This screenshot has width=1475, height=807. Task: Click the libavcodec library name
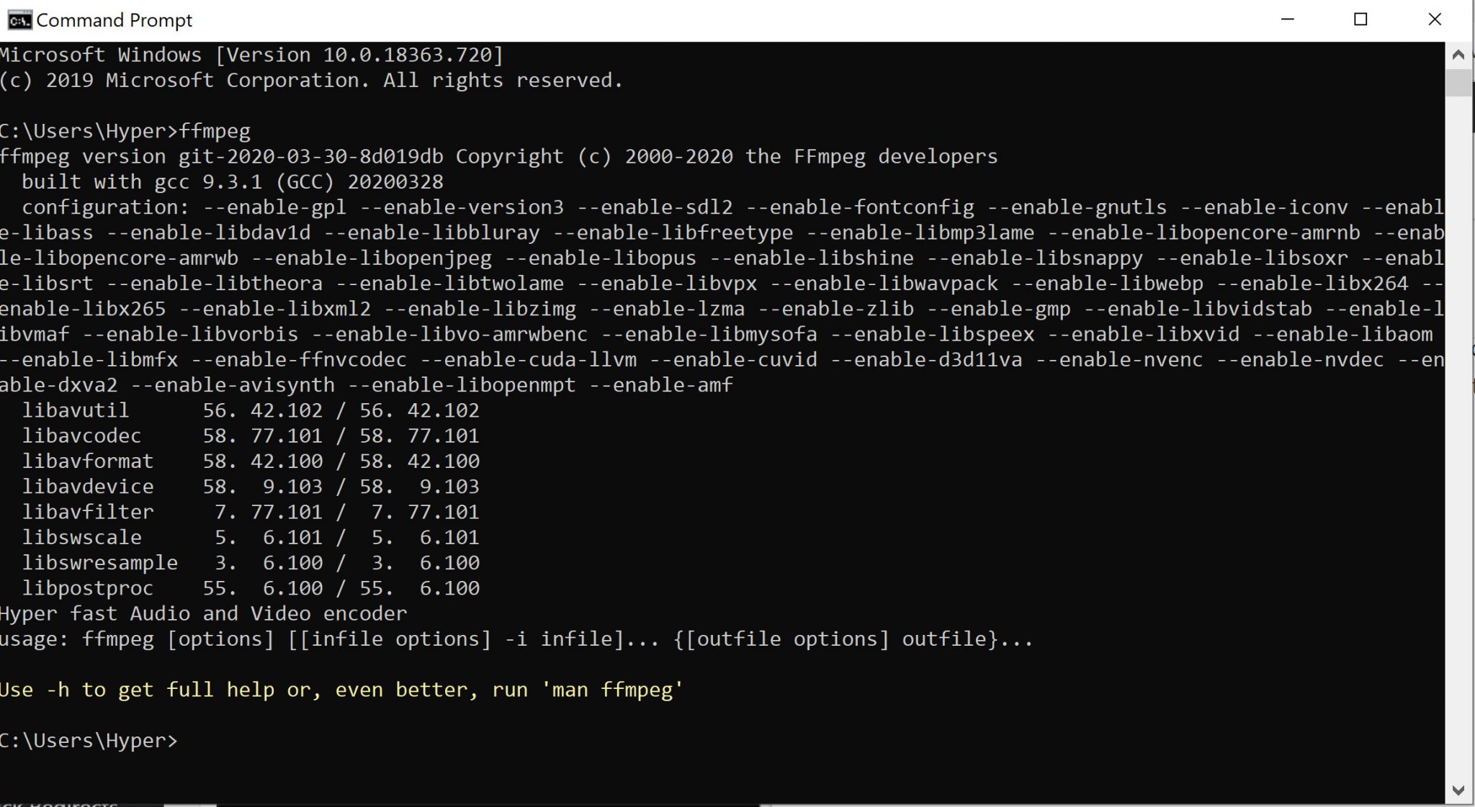81,436
